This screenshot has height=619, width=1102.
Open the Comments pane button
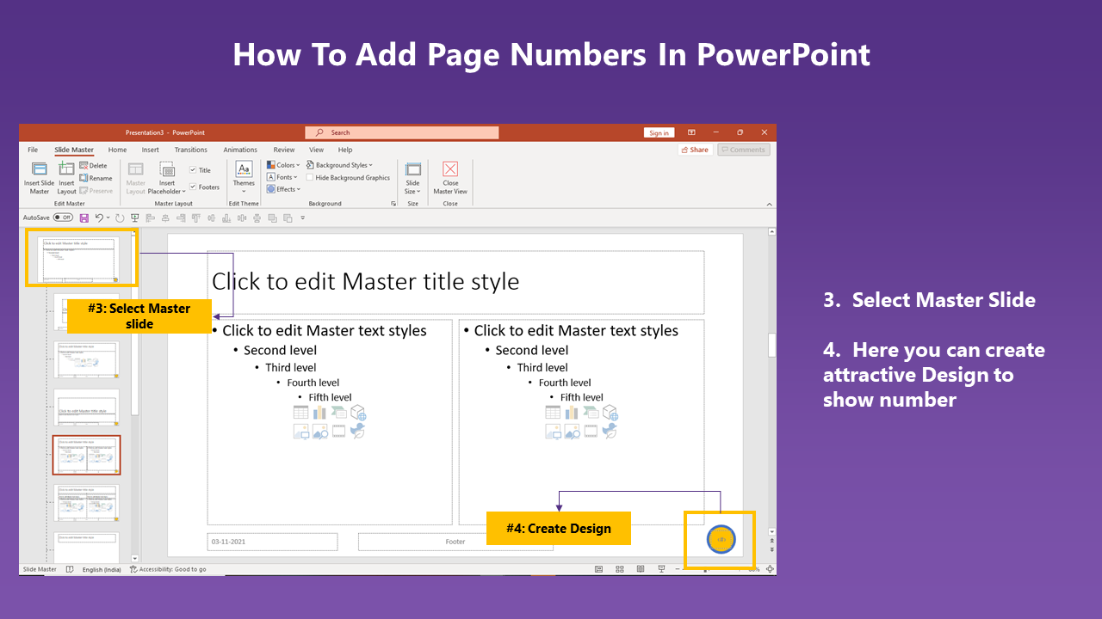click(743, 150)
